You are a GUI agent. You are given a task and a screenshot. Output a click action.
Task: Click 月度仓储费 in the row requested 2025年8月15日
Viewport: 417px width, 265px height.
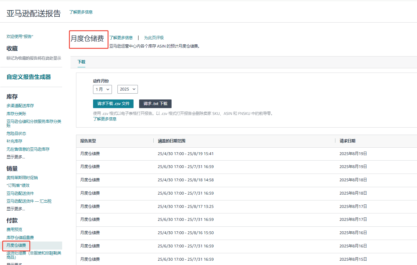click(90, 259)
